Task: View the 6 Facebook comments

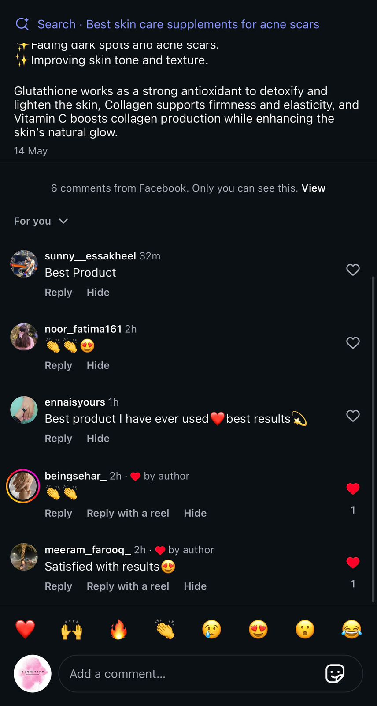Action: 313,188
